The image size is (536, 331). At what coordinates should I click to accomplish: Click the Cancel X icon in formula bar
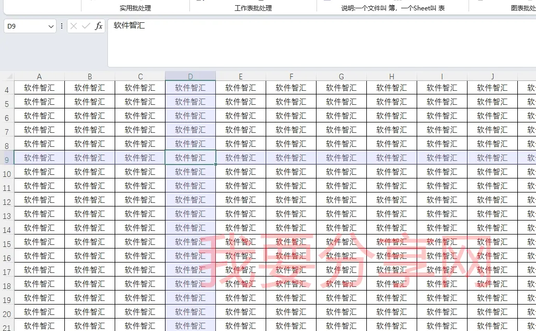[74, 26]
